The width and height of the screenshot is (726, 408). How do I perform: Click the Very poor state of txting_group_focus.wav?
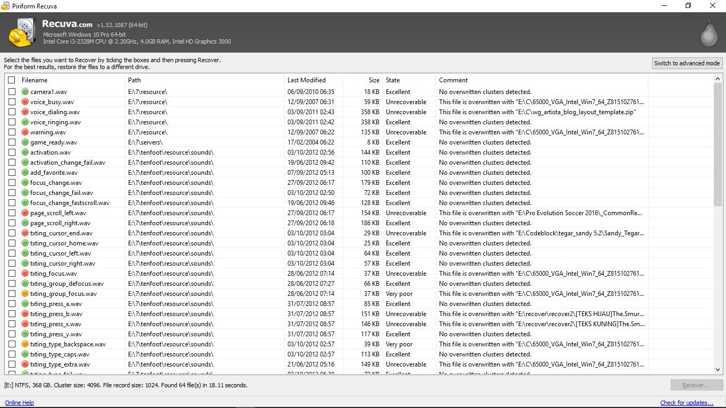click(399, 294)
